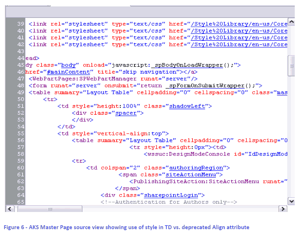Click the vertical scrollbar down arrow

pos(291,201)
